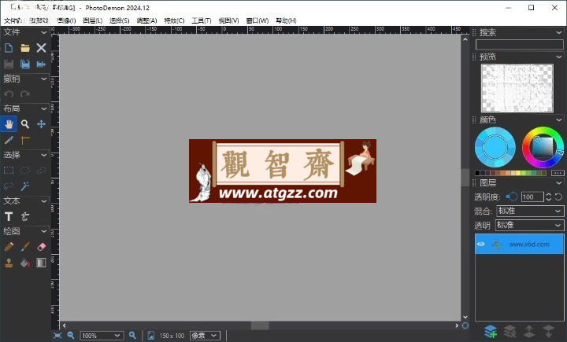Viewport: 567px width, 342px height.
Task: Click the zoom out magnifier in status bar
Action: click(x=71, y=336)
